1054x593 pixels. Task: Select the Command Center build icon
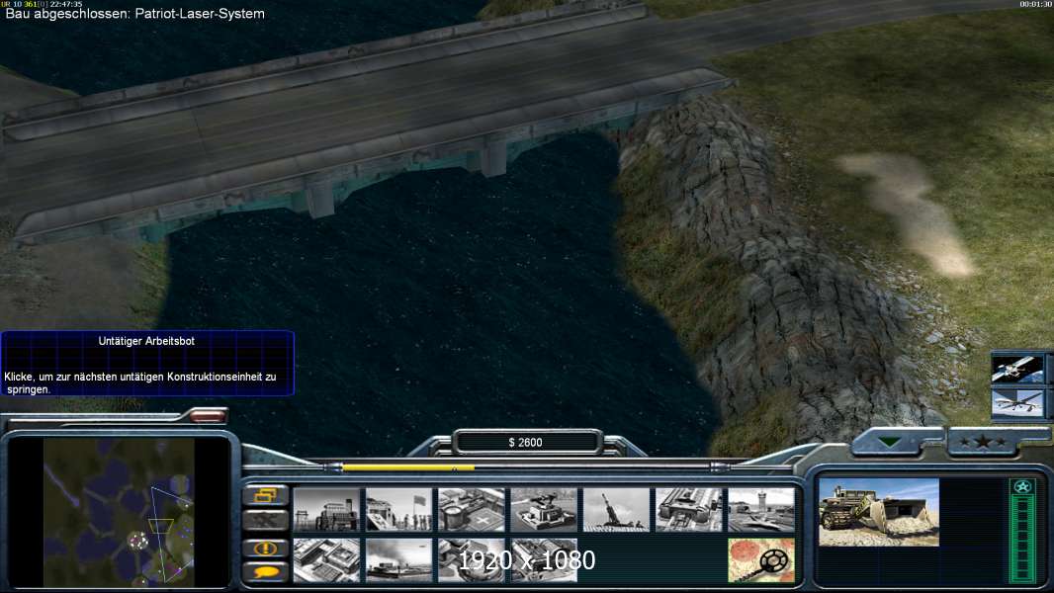coord(544,560)
